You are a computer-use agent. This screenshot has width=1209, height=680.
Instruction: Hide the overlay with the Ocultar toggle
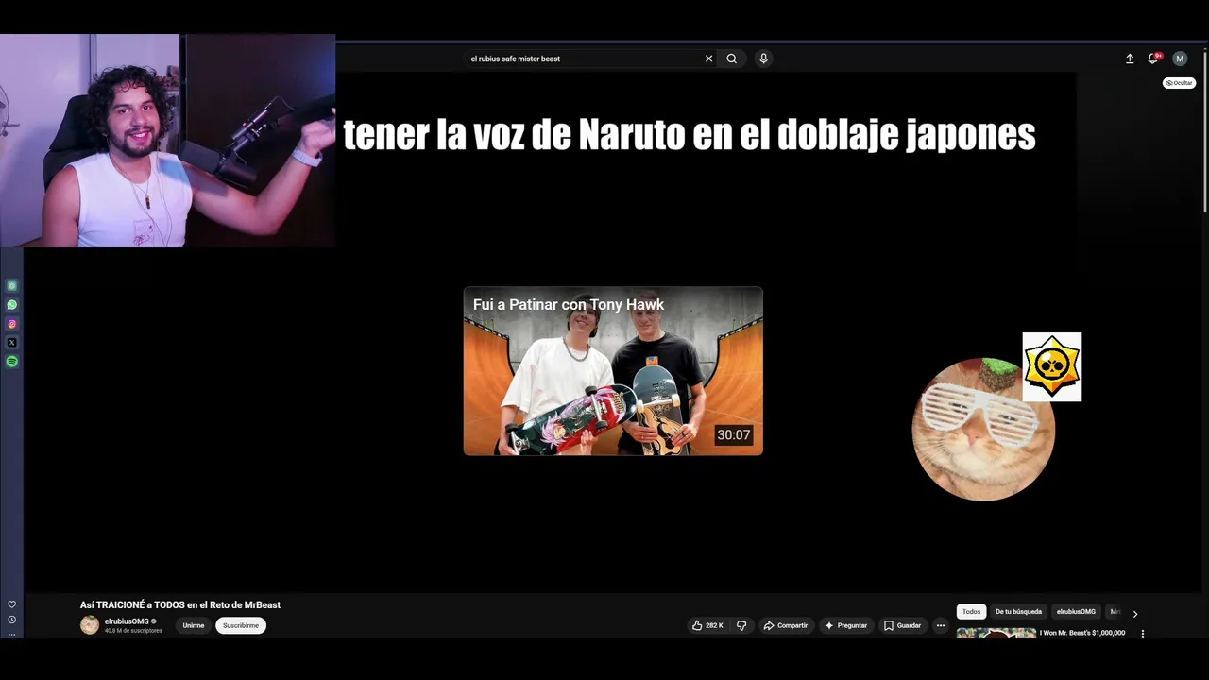tap(1179, 83)
